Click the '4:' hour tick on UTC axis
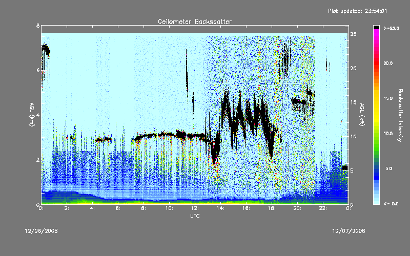The height and width of the screenshot is (256, 410). pyautogui.click(x=92, y=208)
